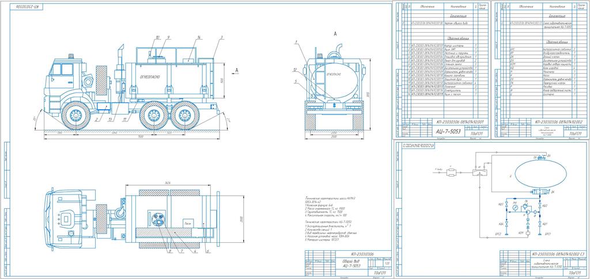The height and width of the screenshot is (279, 590).
Task: Click the БРС2 coupling label in the schematic
Action: tap(498, 234)
